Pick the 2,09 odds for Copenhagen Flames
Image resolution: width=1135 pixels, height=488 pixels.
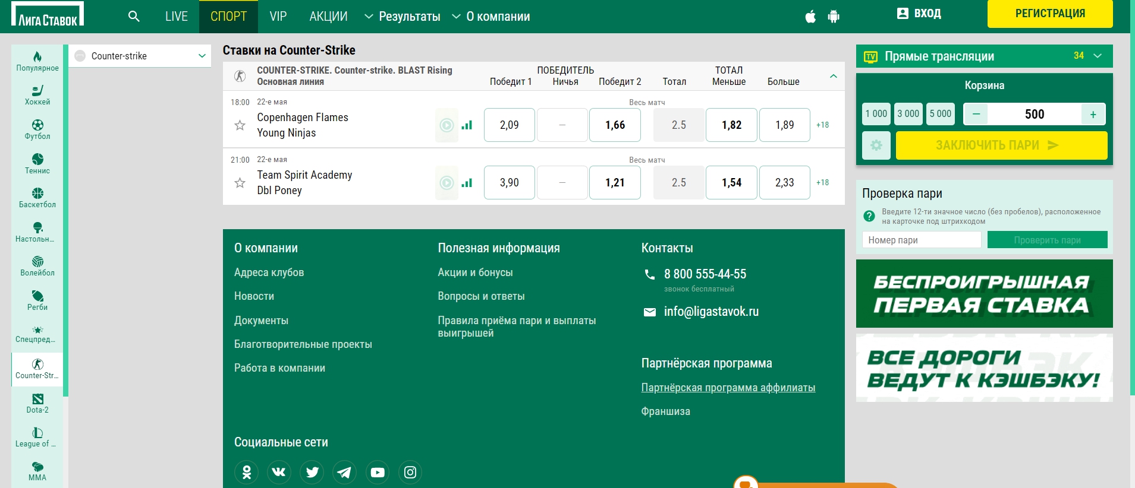(510, 125)
